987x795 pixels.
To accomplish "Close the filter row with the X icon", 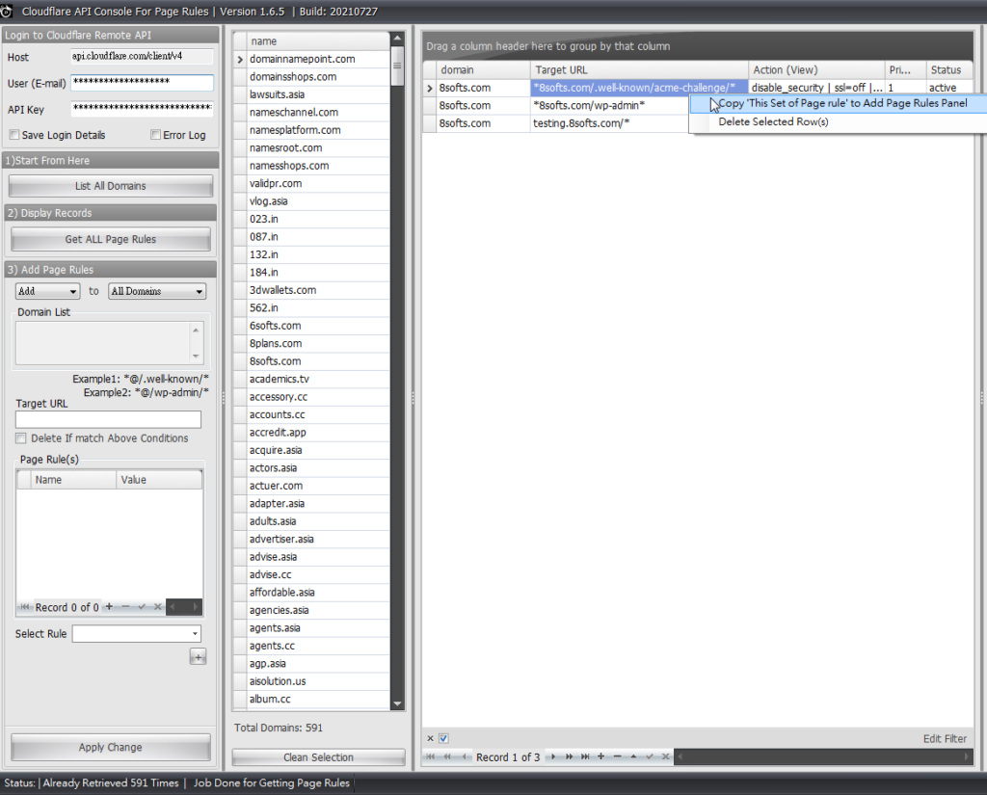I will coord(430,738).
